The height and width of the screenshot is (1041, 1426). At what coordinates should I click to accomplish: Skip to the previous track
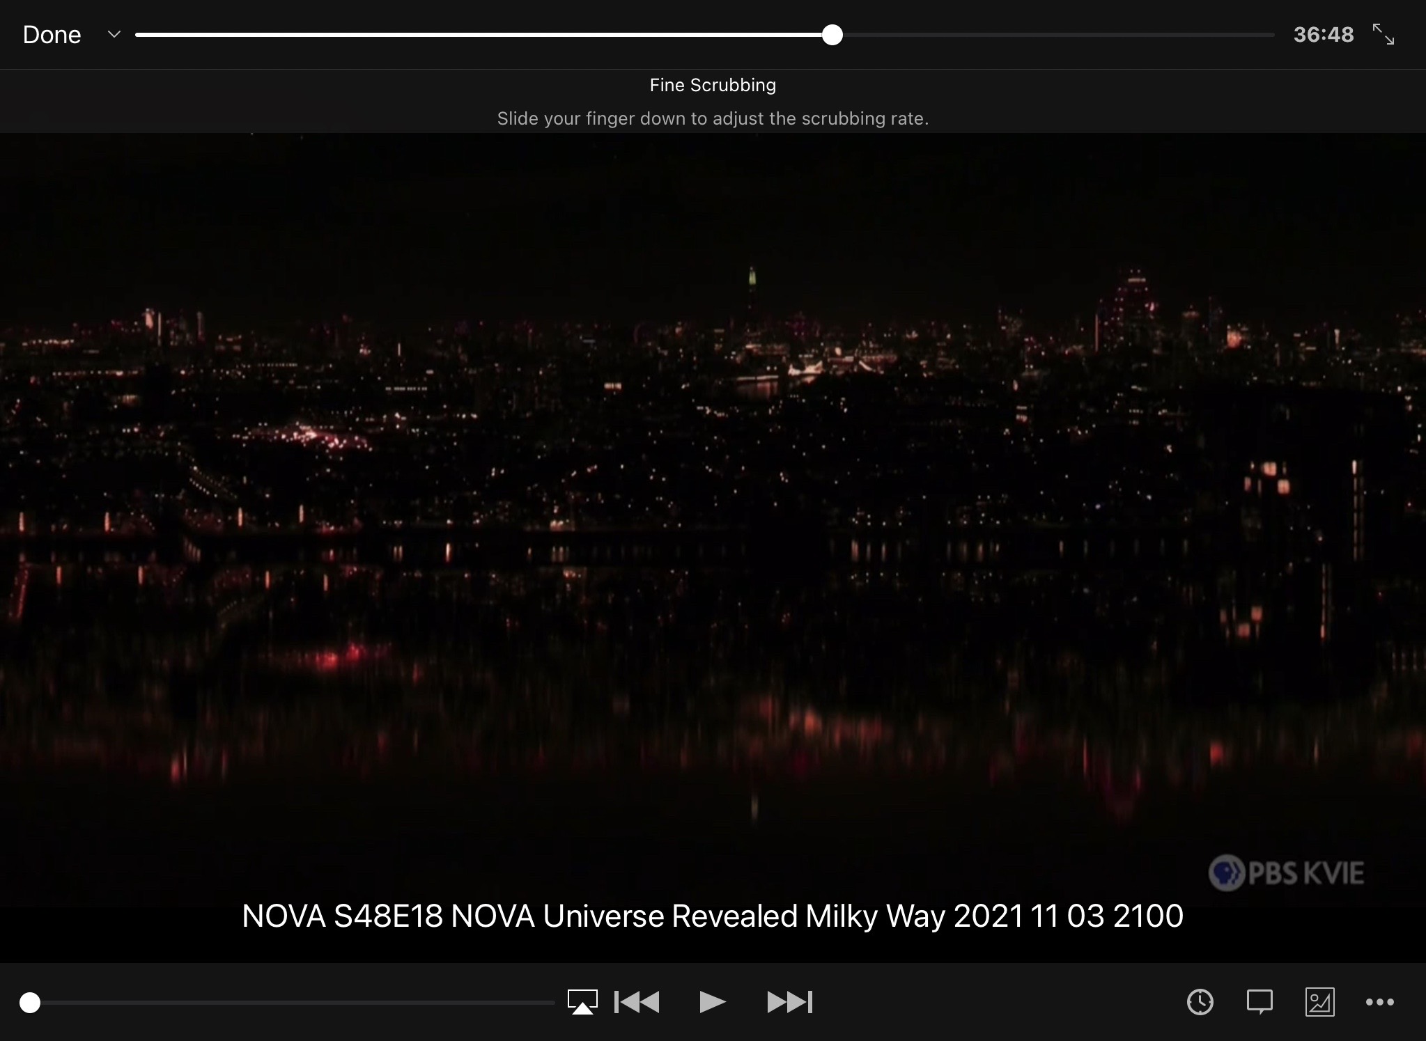pyautogui.click(x=637, y=1002)
